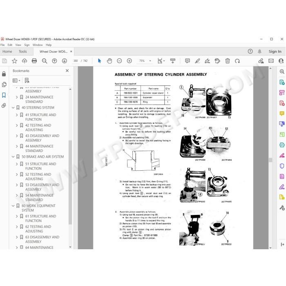Click the Delete trash icon
Viewport: 286px width, 286px height.
(x=228, y=61)
